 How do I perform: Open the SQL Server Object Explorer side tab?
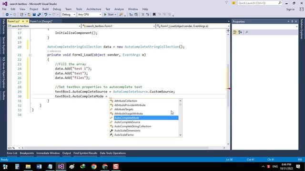(x=3, y=73)
